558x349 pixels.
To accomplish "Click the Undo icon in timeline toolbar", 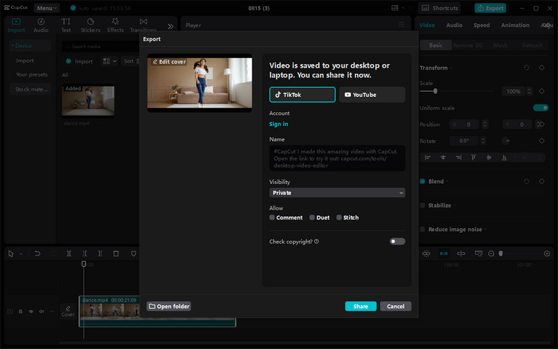I will tap(38, 254).
